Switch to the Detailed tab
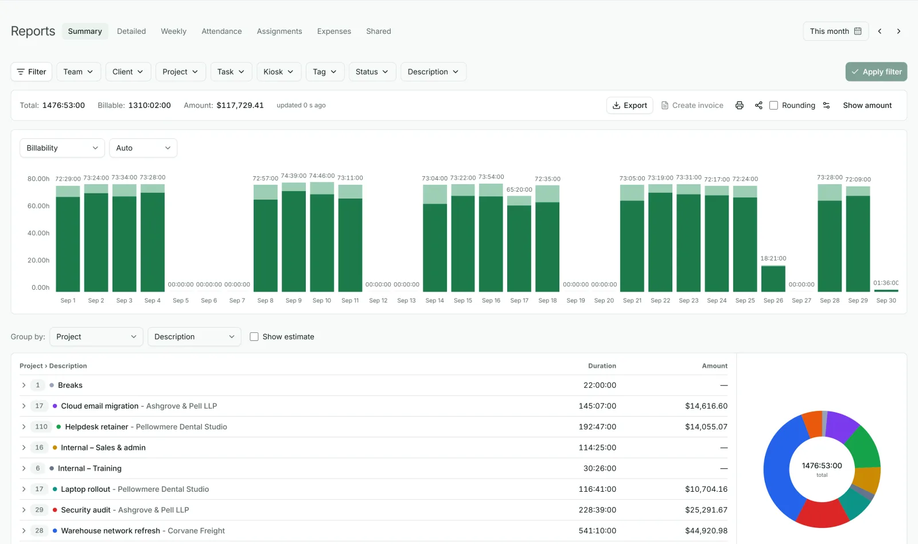 131,32
